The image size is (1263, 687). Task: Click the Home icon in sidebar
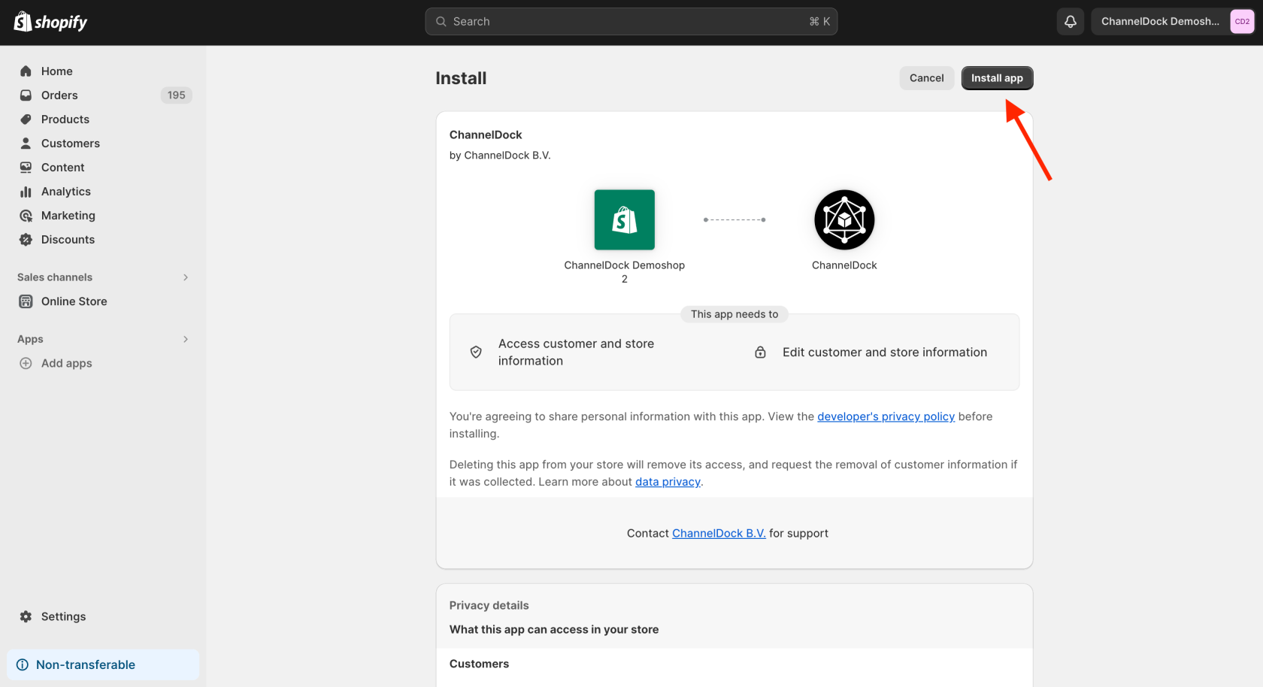(x=26, y=71)
